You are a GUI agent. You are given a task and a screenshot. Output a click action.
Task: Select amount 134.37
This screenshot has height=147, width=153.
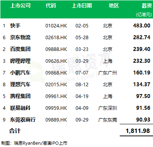point(142,84)
